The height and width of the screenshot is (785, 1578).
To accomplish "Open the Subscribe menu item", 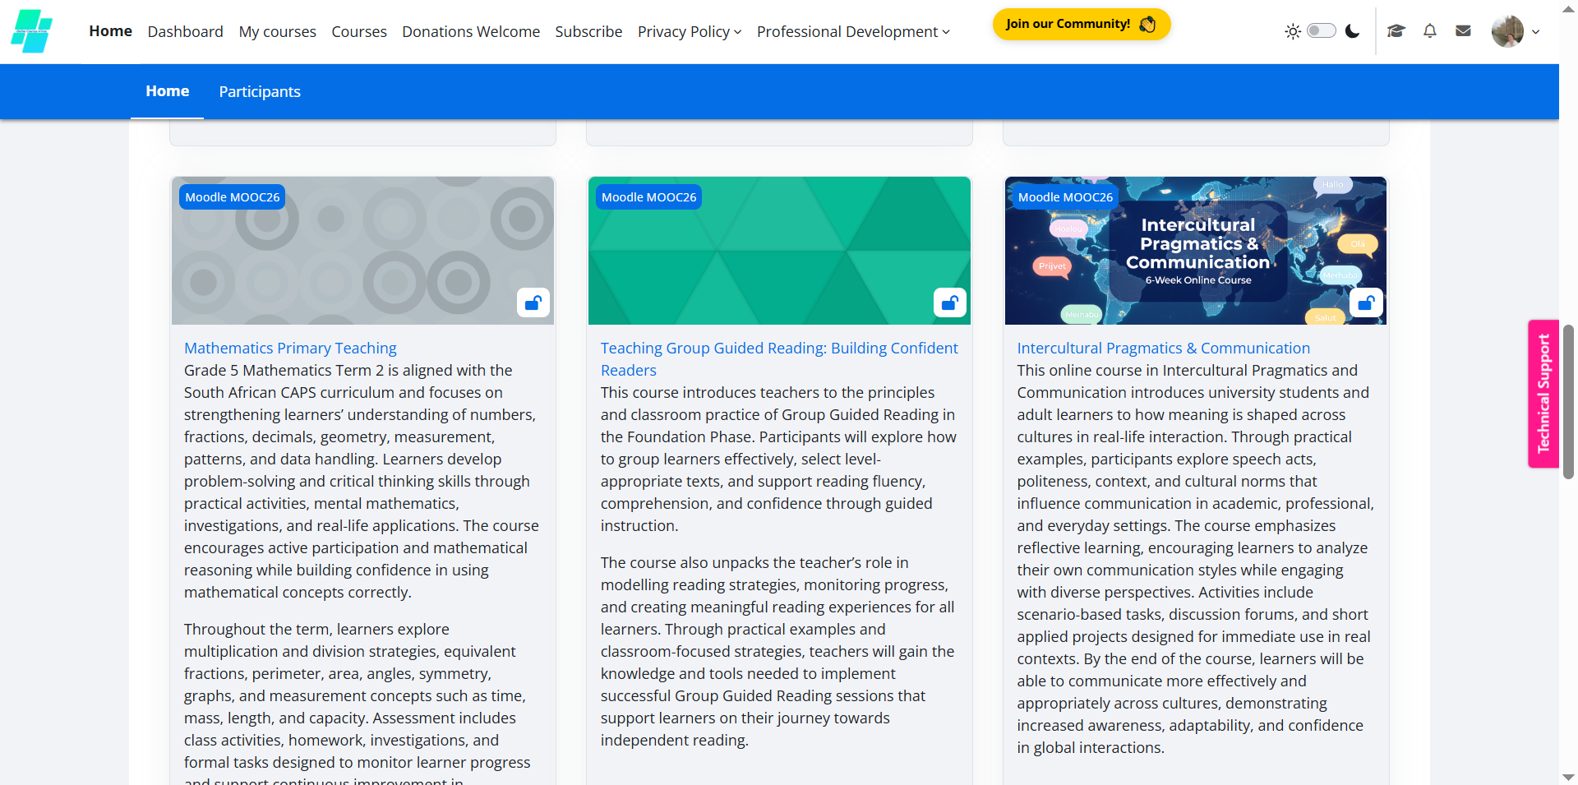I will (588, 31).
